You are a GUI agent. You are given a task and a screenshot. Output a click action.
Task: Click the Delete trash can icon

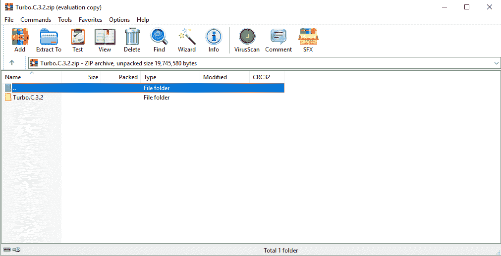(132, 40)
